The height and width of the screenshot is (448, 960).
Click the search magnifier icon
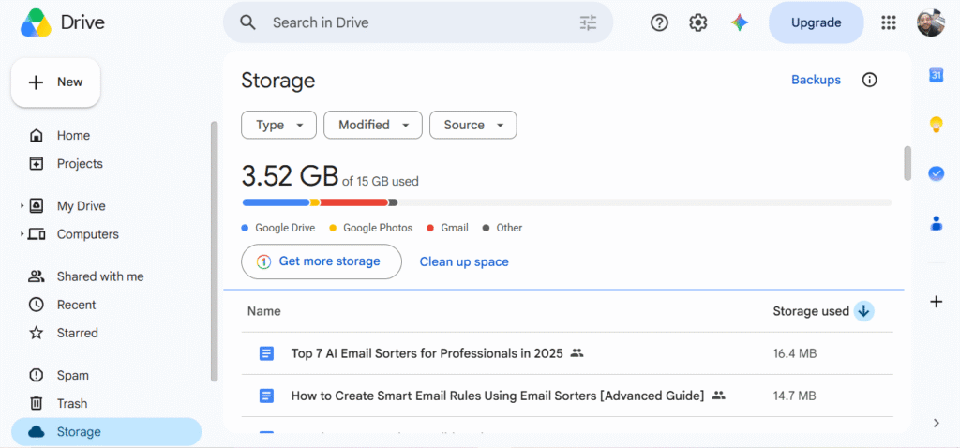247,22
